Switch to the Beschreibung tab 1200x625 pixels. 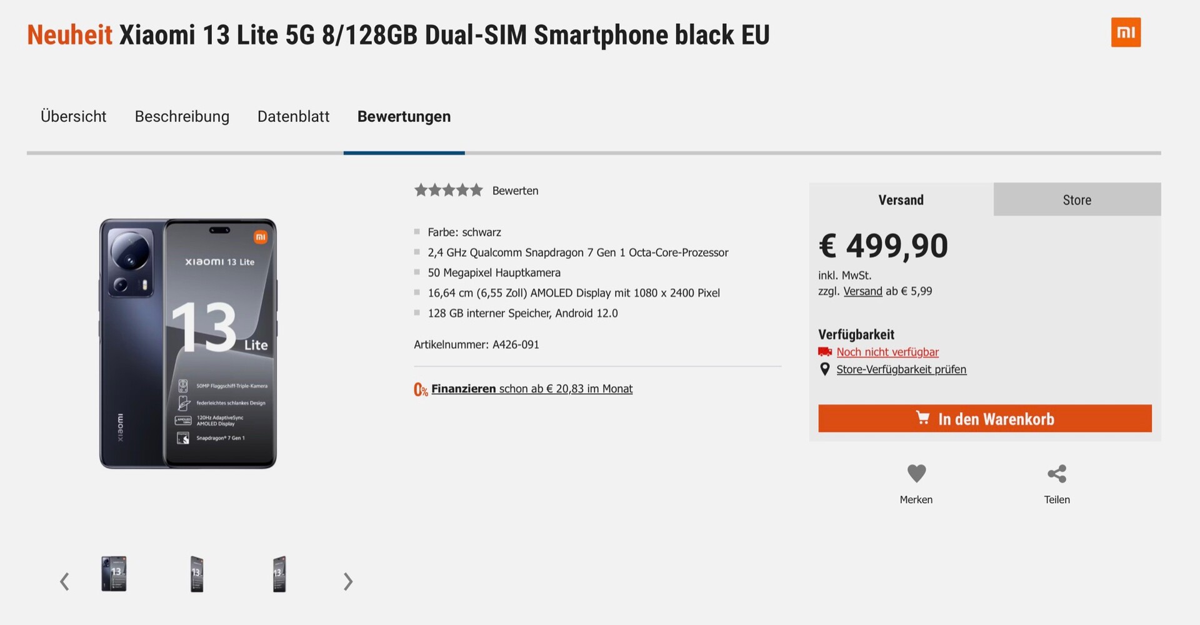182,117
